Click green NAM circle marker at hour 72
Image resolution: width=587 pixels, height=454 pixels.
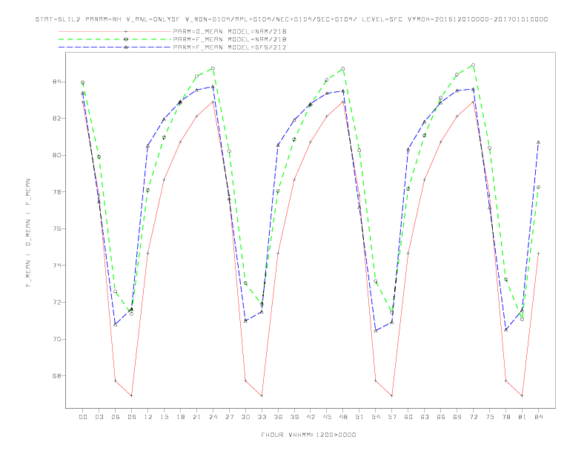(473, 65)
